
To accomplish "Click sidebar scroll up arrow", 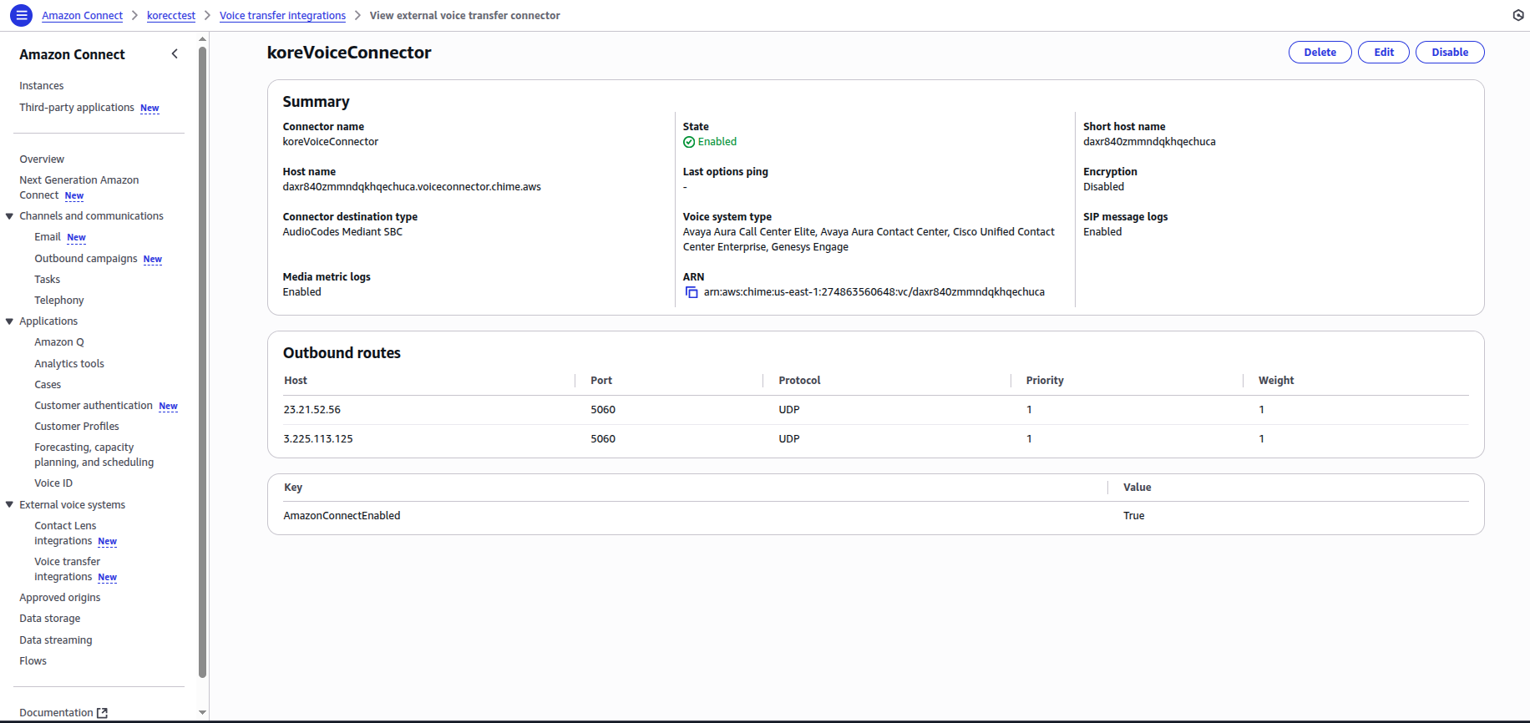I will pyautogui.click(x=202, y=39).
